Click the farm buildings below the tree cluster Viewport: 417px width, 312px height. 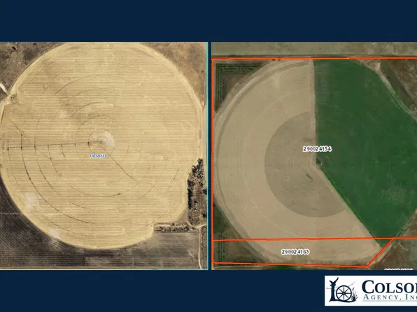tap(173, 227)
